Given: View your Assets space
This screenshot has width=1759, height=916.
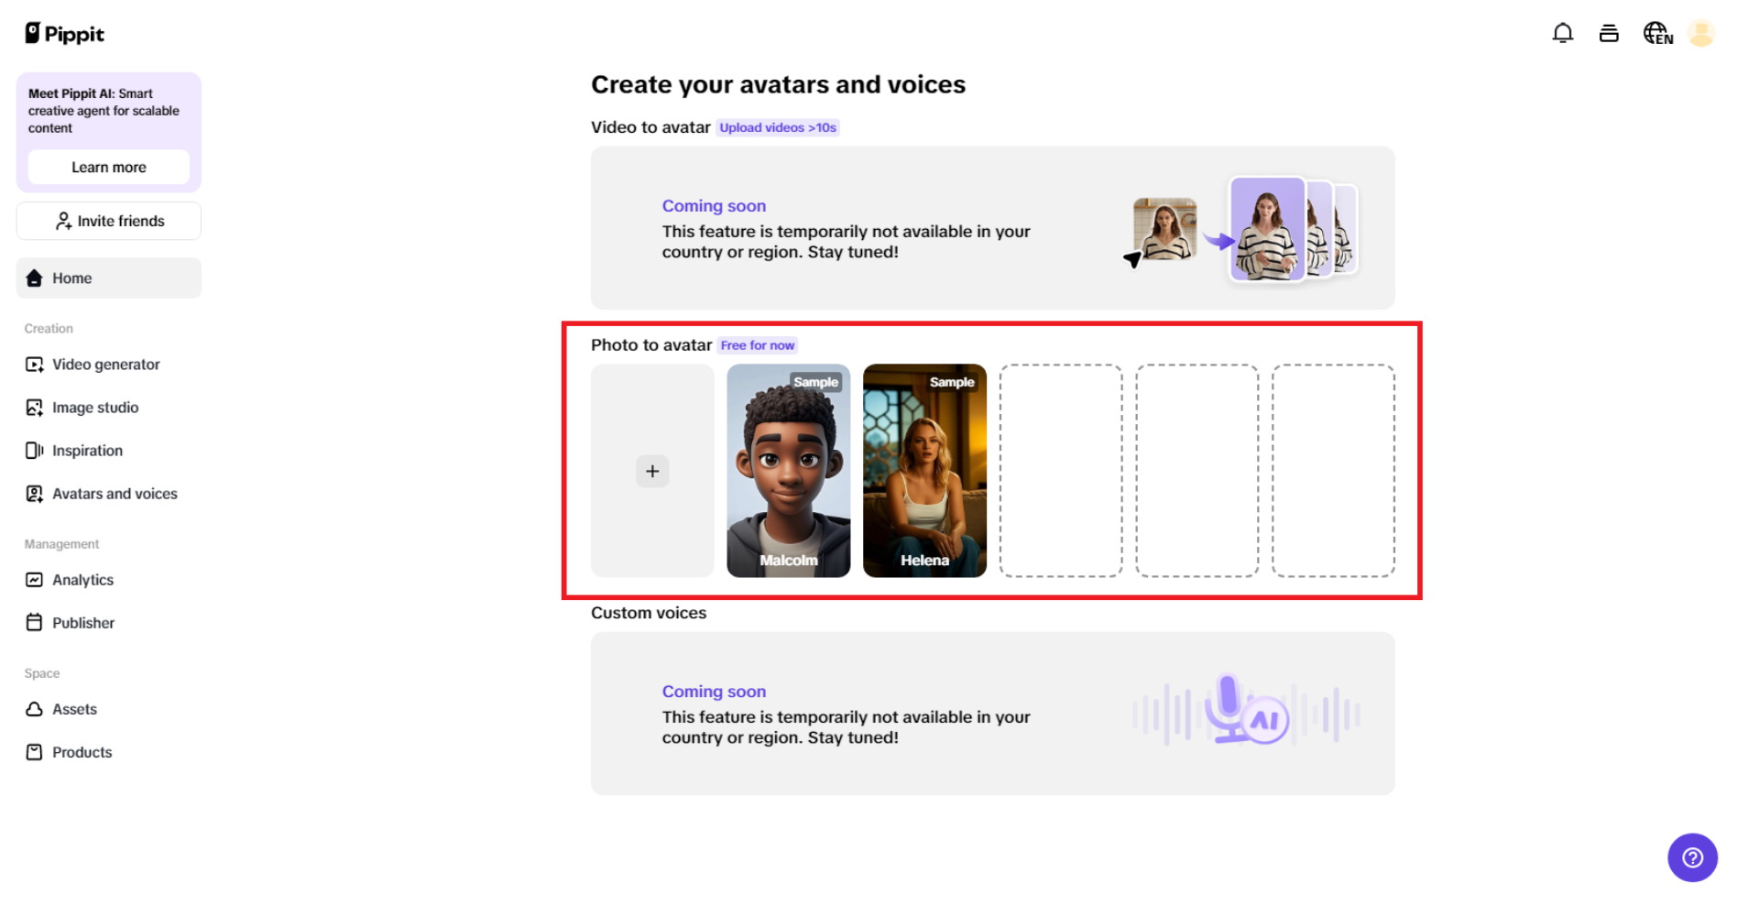Looking at the screenshot, I should pyautogui.click(x=74, y=708).
